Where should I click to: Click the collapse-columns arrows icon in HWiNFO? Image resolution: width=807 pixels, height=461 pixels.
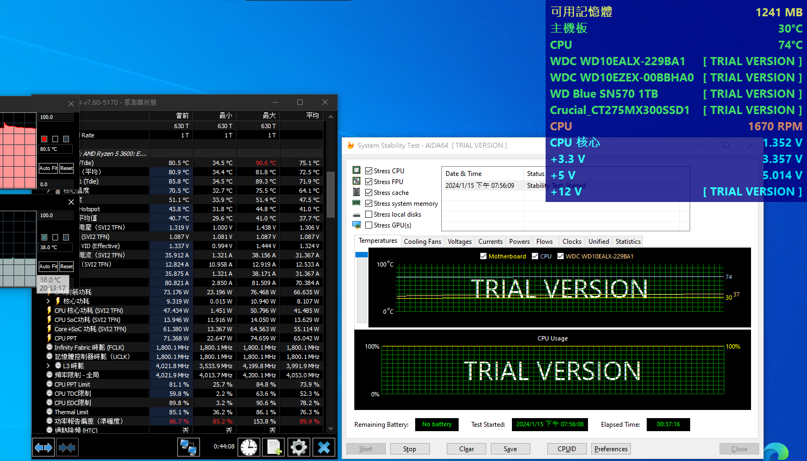click(67, 447)
